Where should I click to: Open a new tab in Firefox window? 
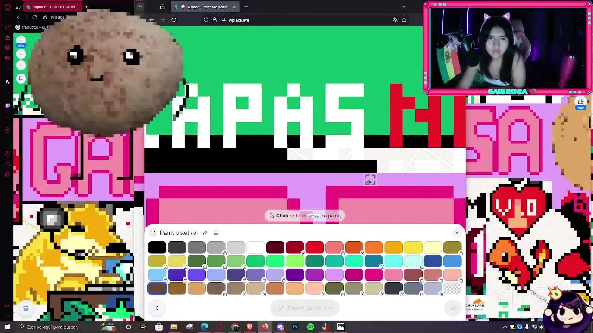click(x=246, y=7)
